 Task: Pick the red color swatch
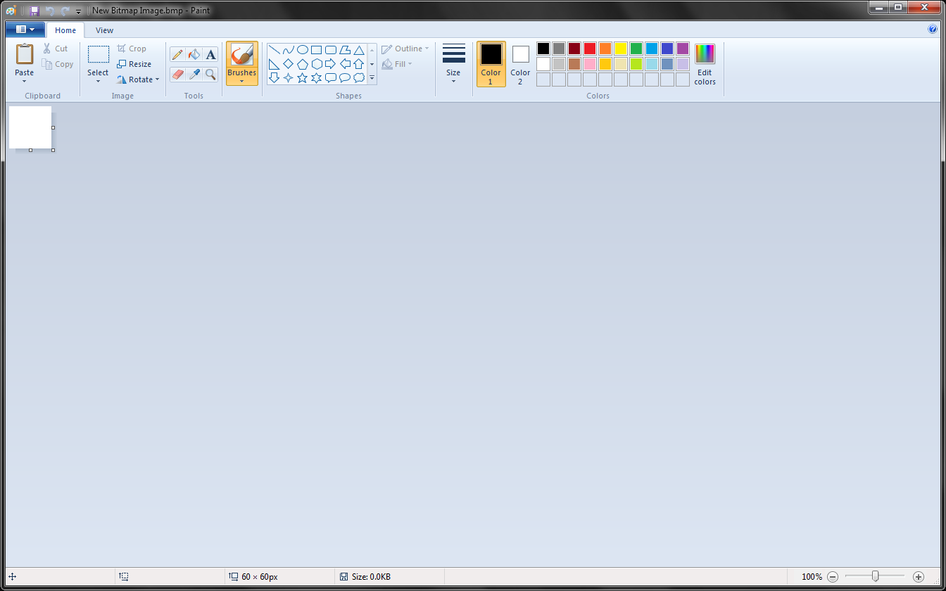tap(589, 49)
